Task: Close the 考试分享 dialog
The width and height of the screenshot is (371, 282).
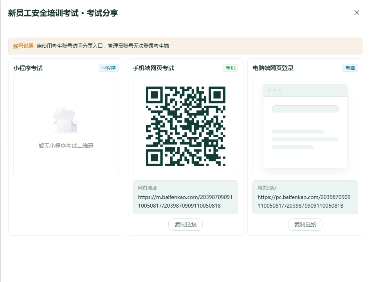Action: 357,13
